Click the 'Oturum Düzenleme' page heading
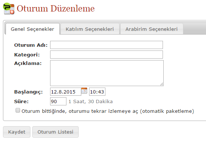 (x=56, y=9)
